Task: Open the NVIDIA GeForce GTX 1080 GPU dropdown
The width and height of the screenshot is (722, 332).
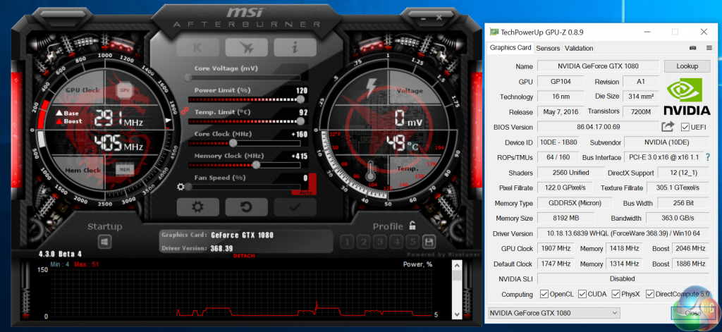Action: coord(554,313)
